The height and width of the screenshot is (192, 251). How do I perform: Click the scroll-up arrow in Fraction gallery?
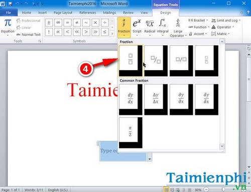click(x=222, y=41)
